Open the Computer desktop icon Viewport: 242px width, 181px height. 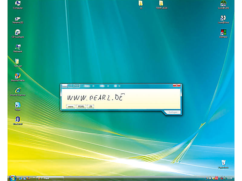pos(18,5)
